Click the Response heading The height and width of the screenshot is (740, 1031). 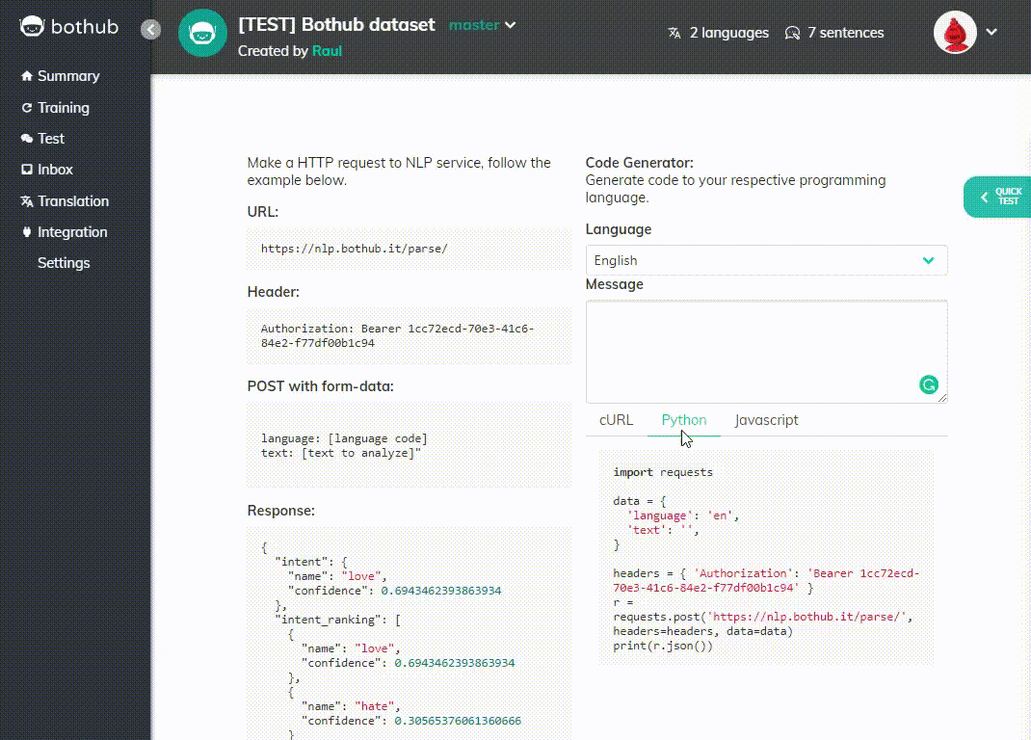(x=280, y=511)
